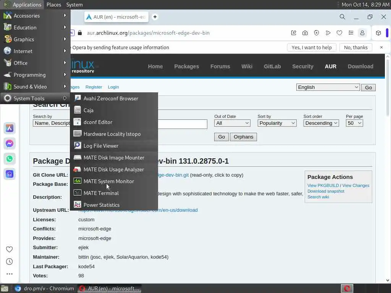Expand the Office submenu

35,63
